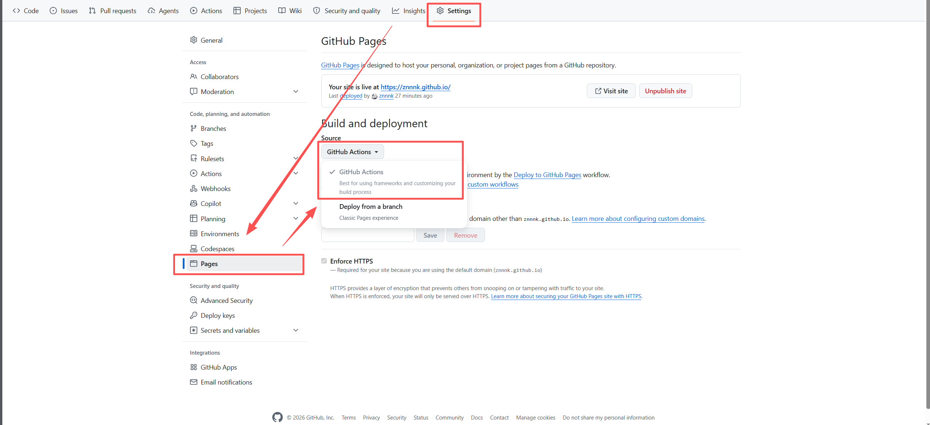Switch to the Agents tab

coord(163,11)
